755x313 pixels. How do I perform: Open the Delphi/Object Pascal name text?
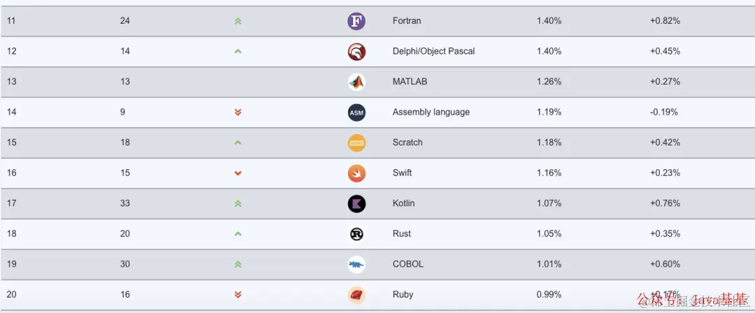pos(433,51)
